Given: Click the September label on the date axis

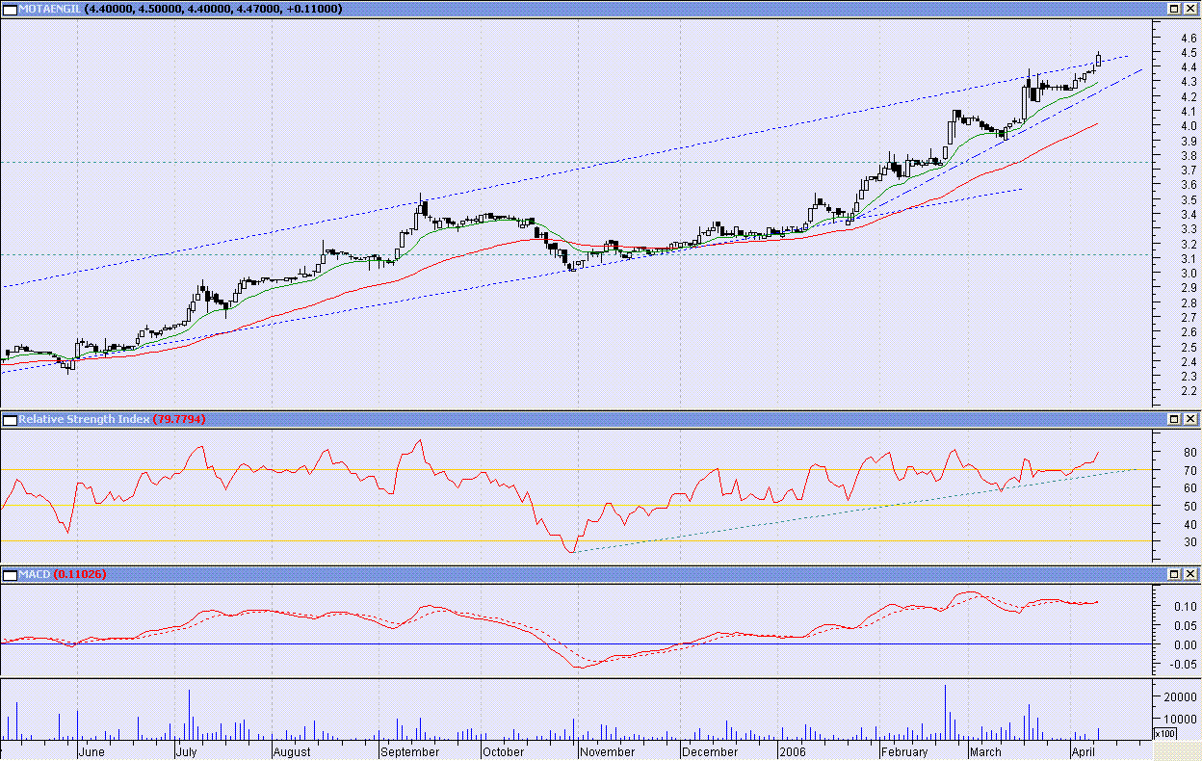Looking at the screenshot, I should [409, 752].
